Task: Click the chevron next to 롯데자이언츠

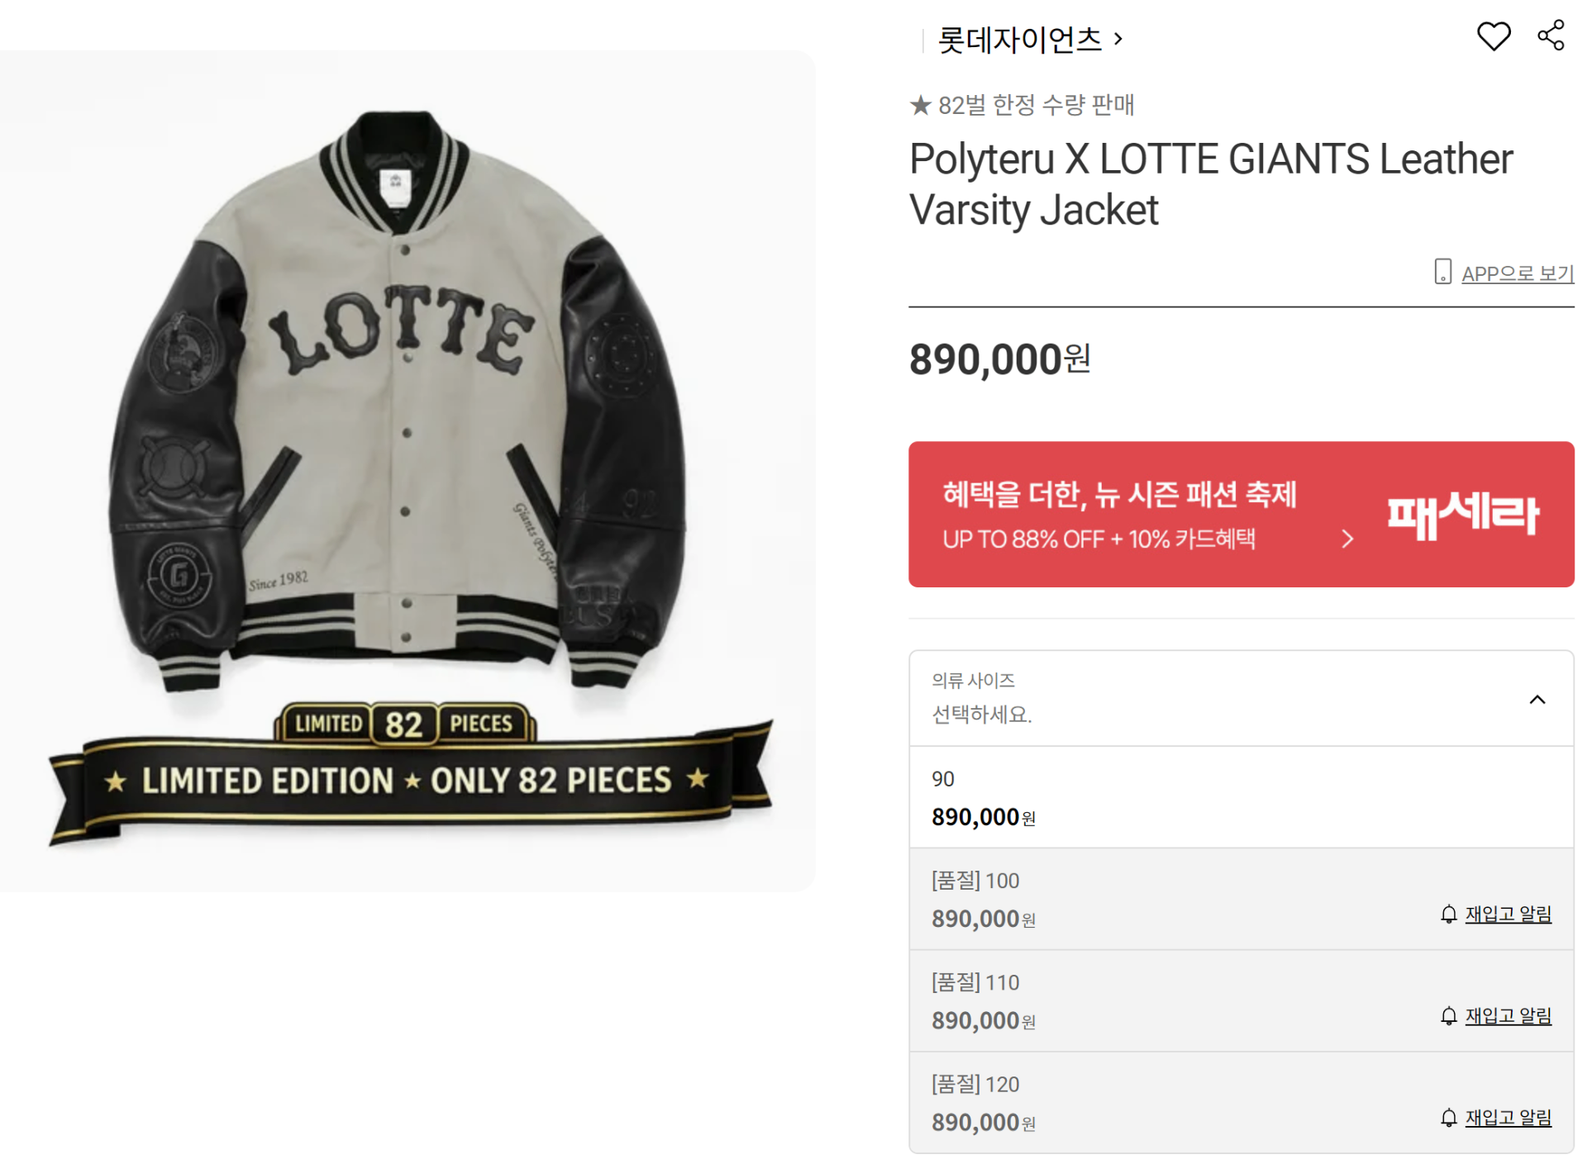Action: (1118, 39)
